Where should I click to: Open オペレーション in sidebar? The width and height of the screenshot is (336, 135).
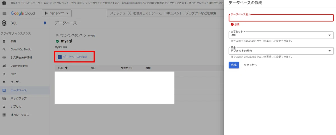(25, 115)
